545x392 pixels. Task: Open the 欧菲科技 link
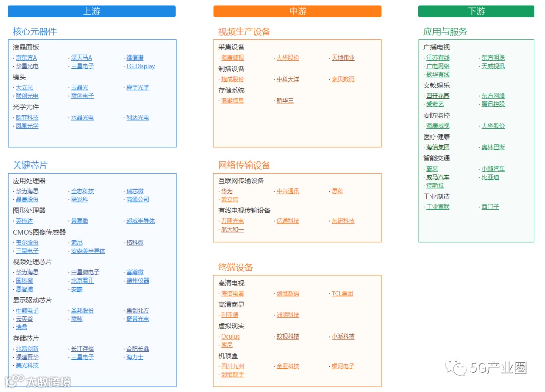coord(27,118)
